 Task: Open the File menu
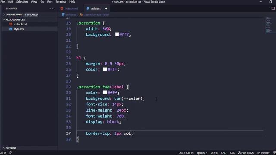point(3,2)
